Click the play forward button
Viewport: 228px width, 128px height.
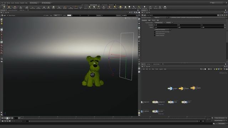coord(10,118)
